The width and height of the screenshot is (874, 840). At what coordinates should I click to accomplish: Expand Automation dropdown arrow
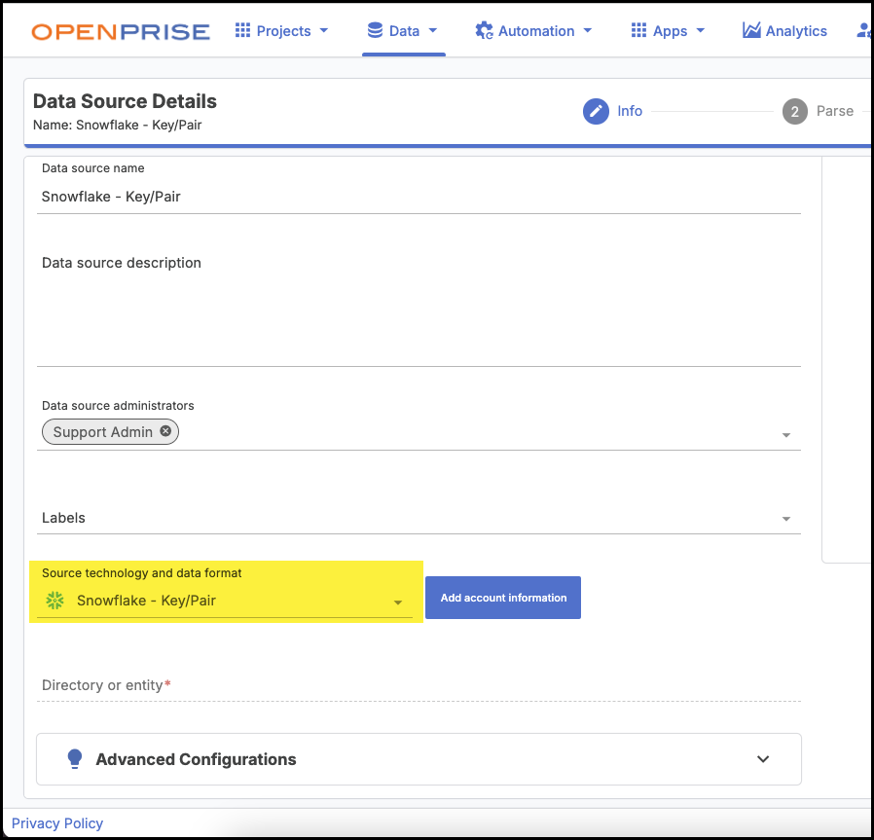(x=588, y=30)
